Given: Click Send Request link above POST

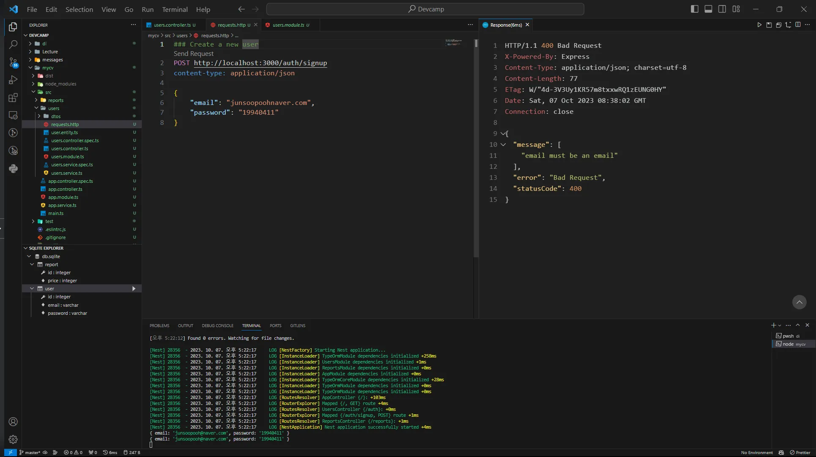Looking at the screenshot, I should point(193,54).
